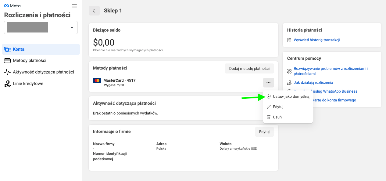The width and height of the screenshot is (386, 181).
Task: Click the Meta logo
Action: (x=12, y=6)
